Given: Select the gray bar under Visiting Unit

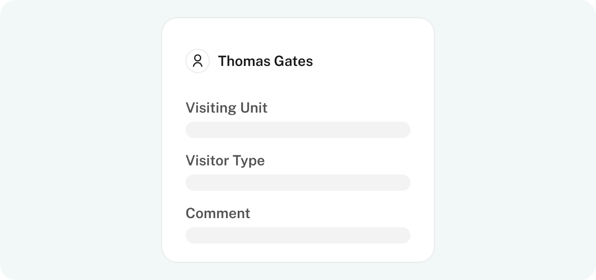Looking at the screenshot, I should (x=298, y=130).
